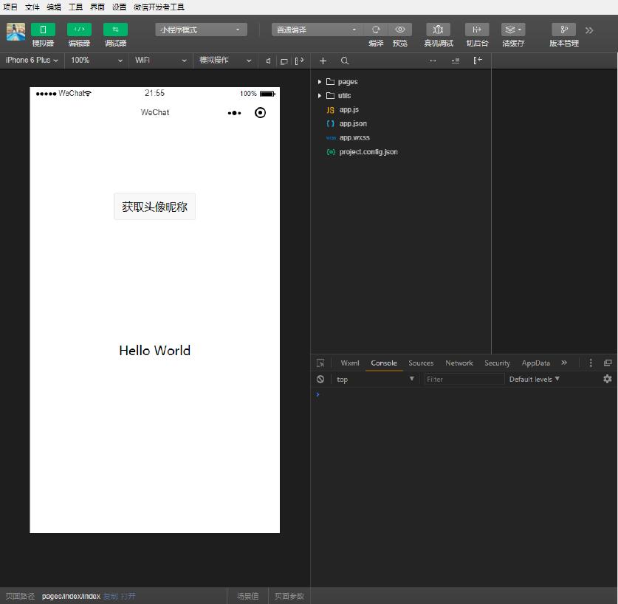Click the scene value status button
The width and height of the screenshot is (618, 604).
tap(247, 596)
